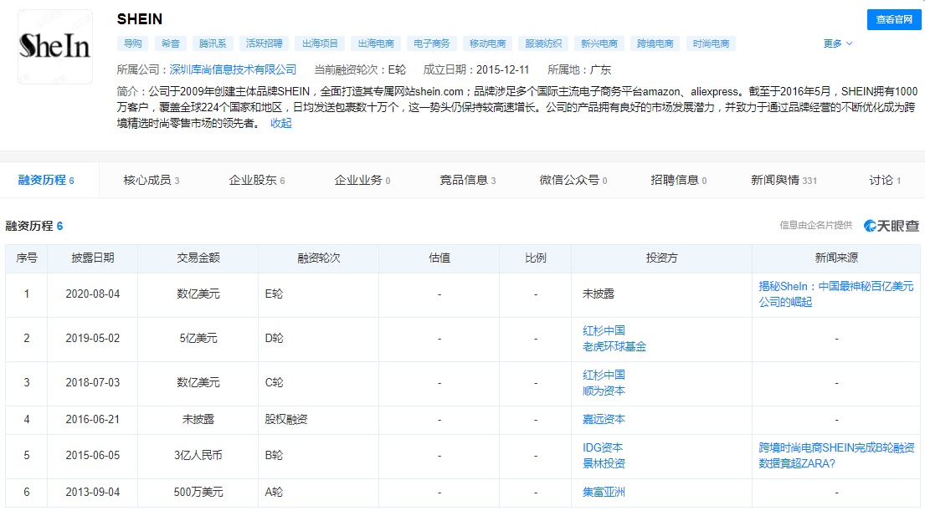Click the 比例 column header
This screenshot has width=925, height=516.
(536, 258)
